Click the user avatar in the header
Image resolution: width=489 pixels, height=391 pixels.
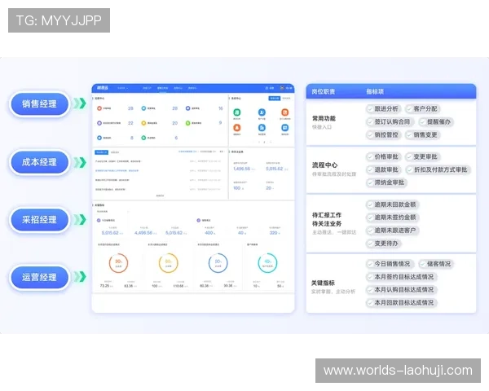(x=282, y=88)
